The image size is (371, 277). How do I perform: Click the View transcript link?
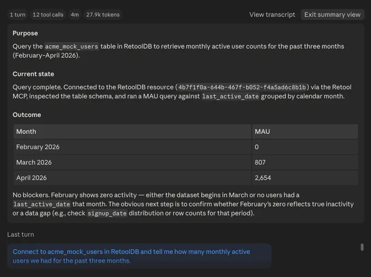(272, 15)
